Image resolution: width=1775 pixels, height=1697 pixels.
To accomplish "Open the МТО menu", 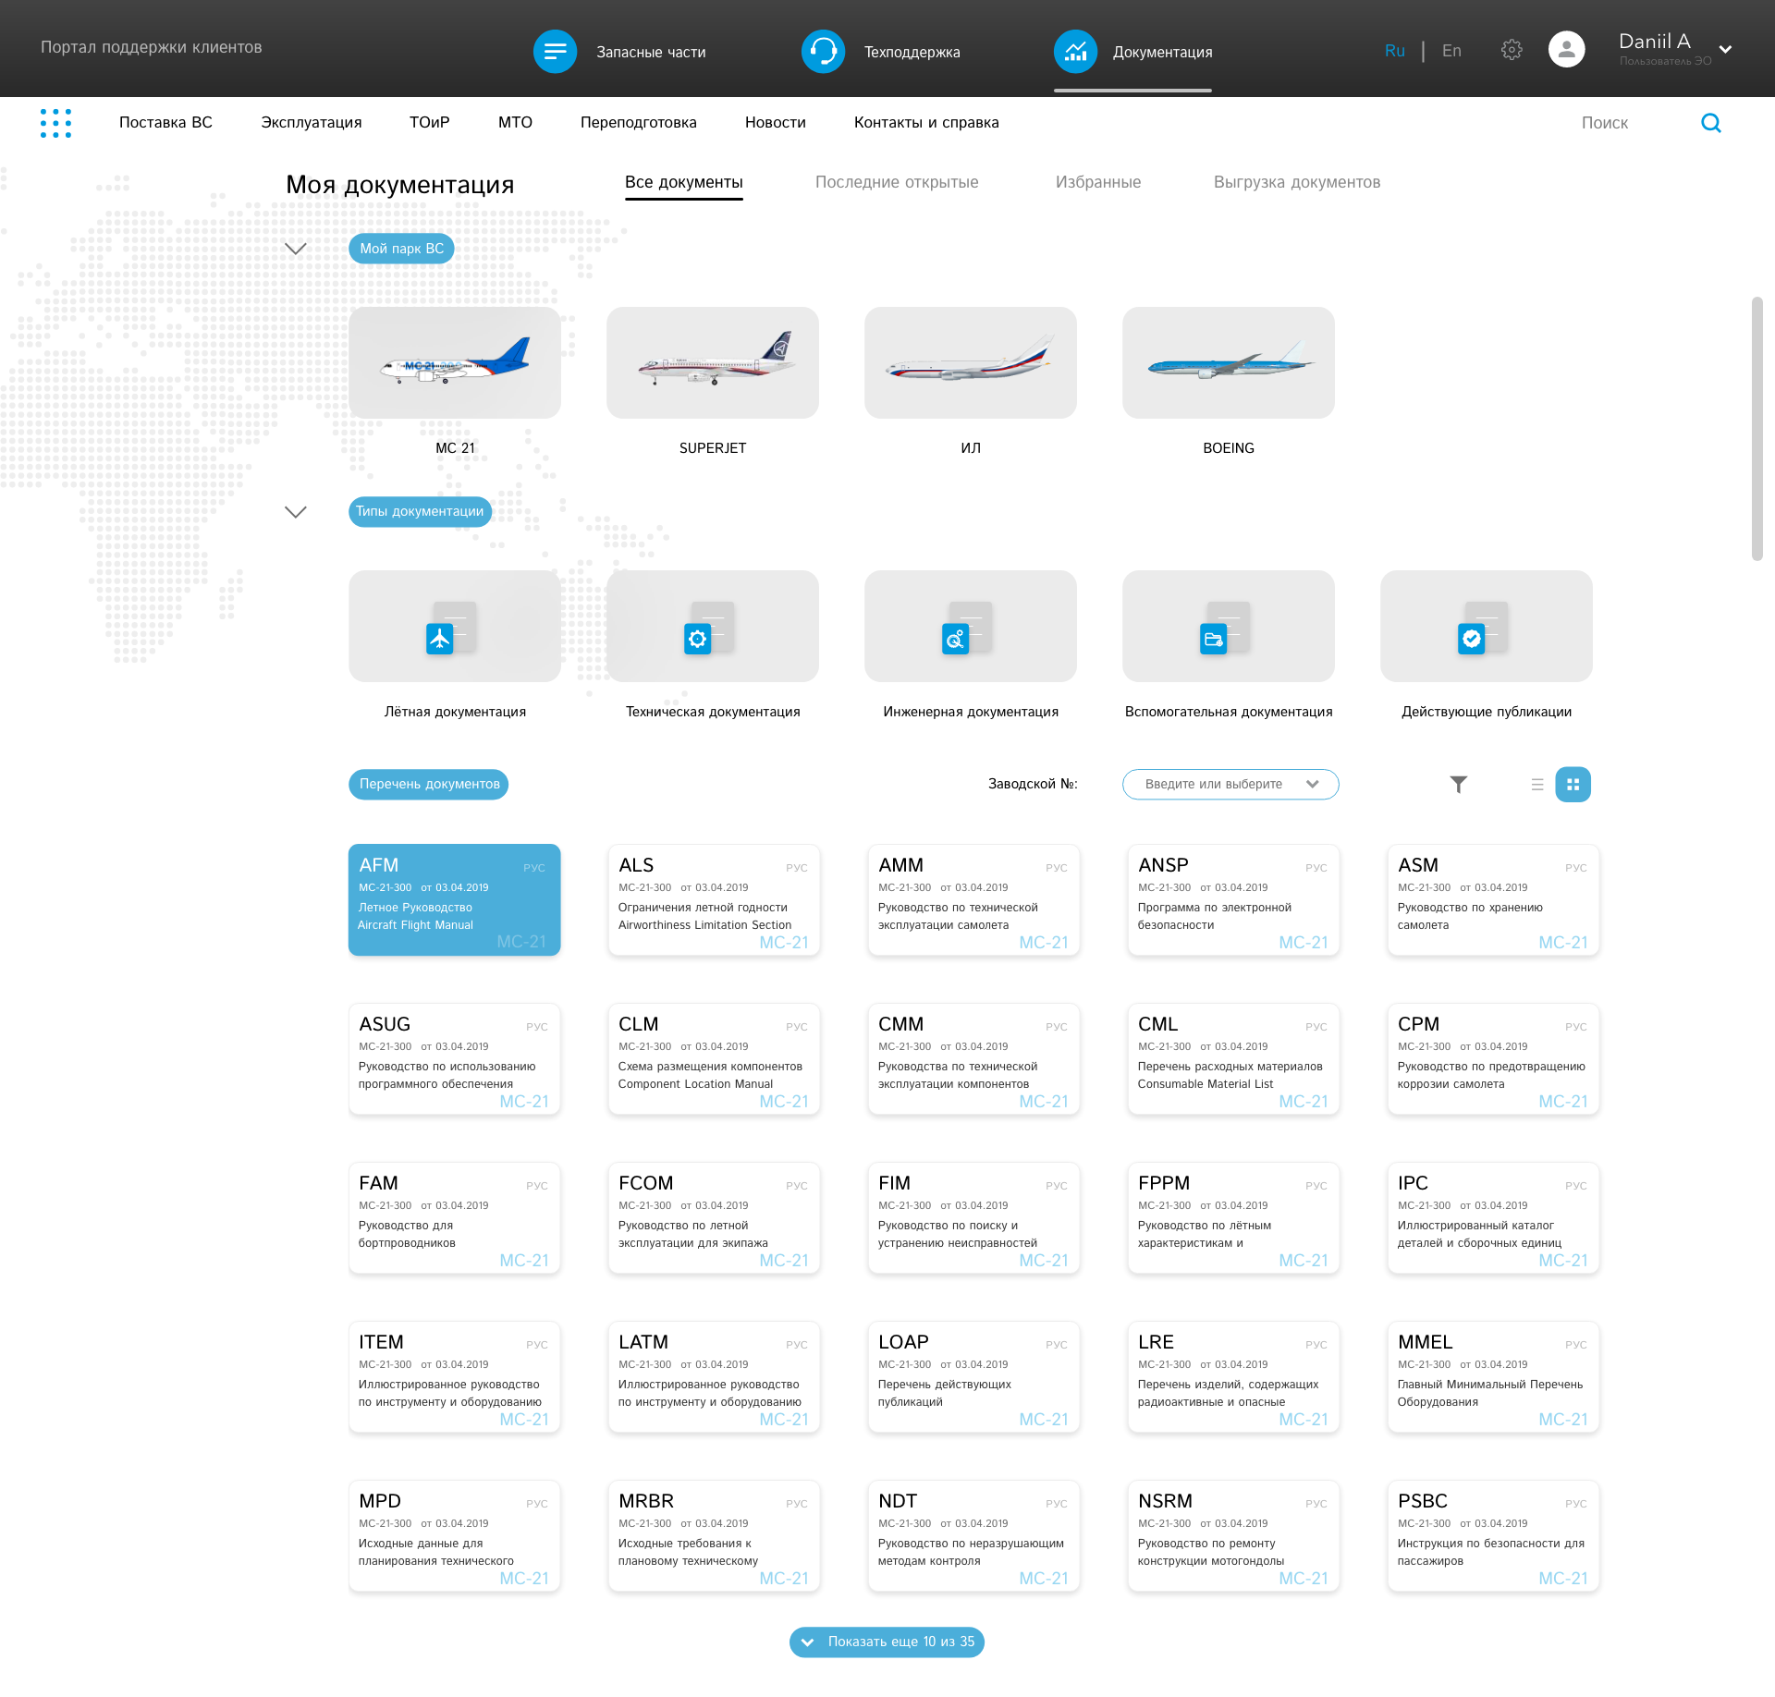I will (515, 122).
